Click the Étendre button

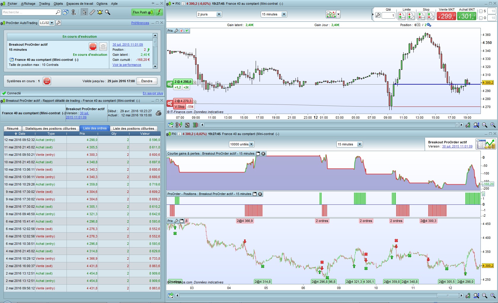pos(147,81)
